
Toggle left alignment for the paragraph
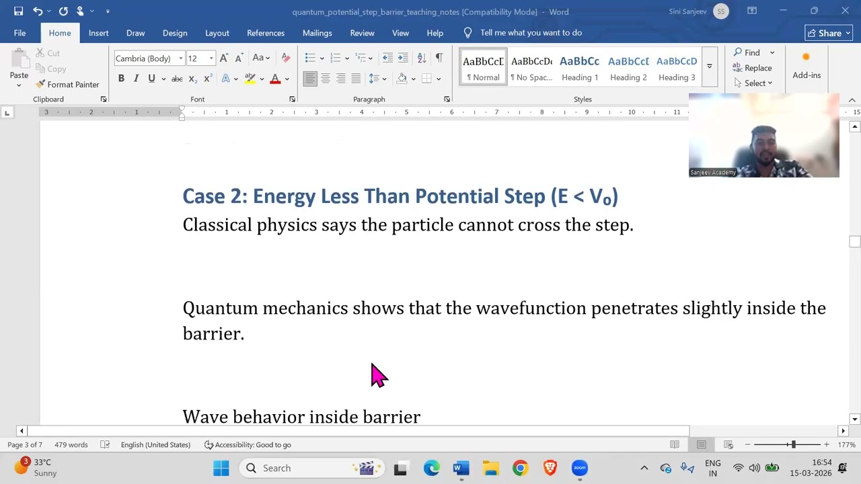point(310,79)
